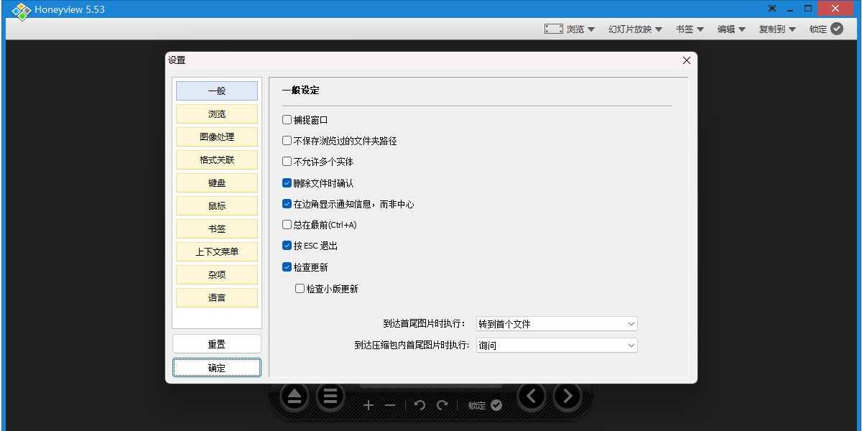This screenshot has width=862, height=431.
Task: Toggle 检查小版更新 checkbox
Action: [x=300, y=289]
